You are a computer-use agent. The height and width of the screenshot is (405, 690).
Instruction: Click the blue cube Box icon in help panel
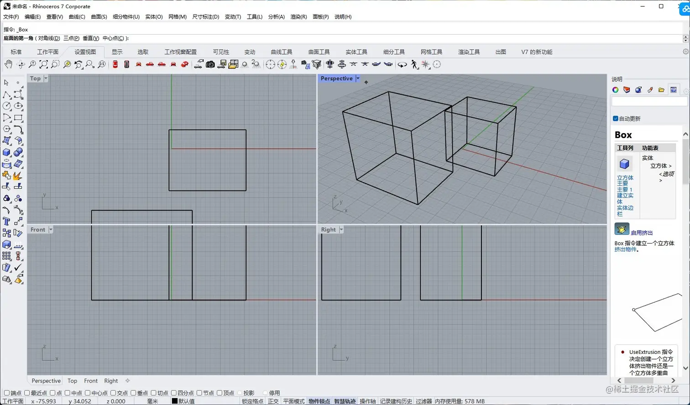tap(624, 164)
